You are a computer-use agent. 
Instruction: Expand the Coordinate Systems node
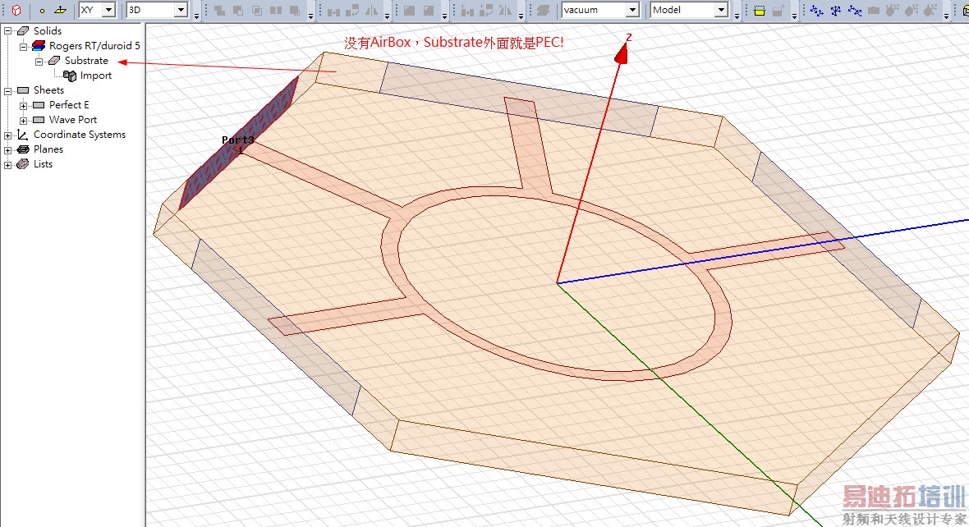pos(7,135)
